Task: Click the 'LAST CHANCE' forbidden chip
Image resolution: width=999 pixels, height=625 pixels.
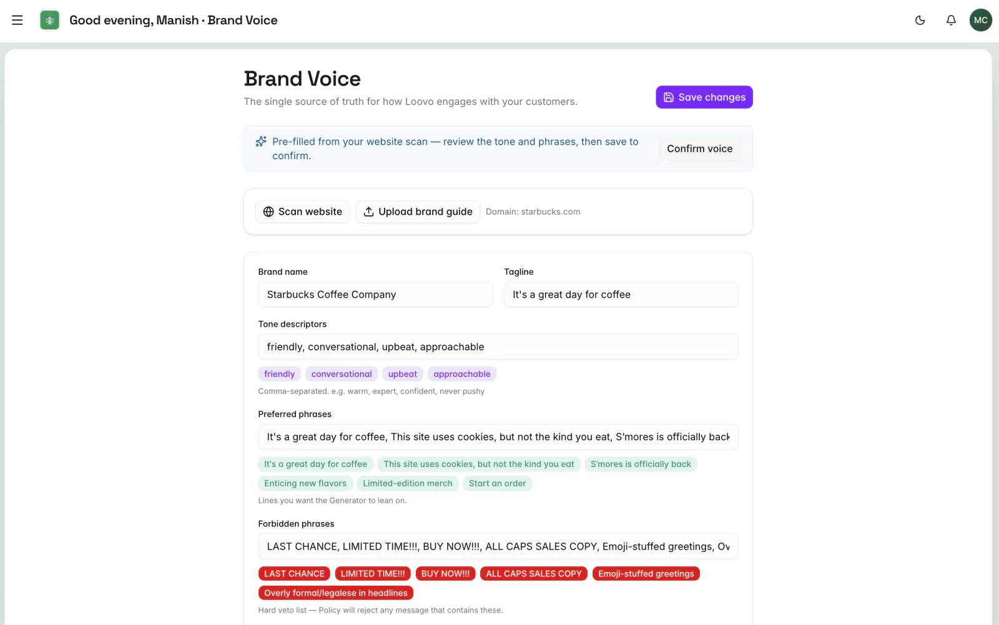Action: (294, 574)
